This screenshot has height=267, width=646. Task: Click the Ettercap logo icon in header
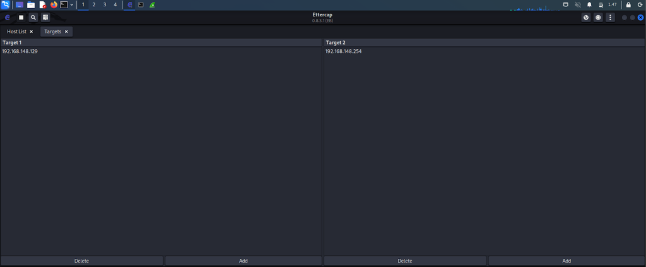8,18
